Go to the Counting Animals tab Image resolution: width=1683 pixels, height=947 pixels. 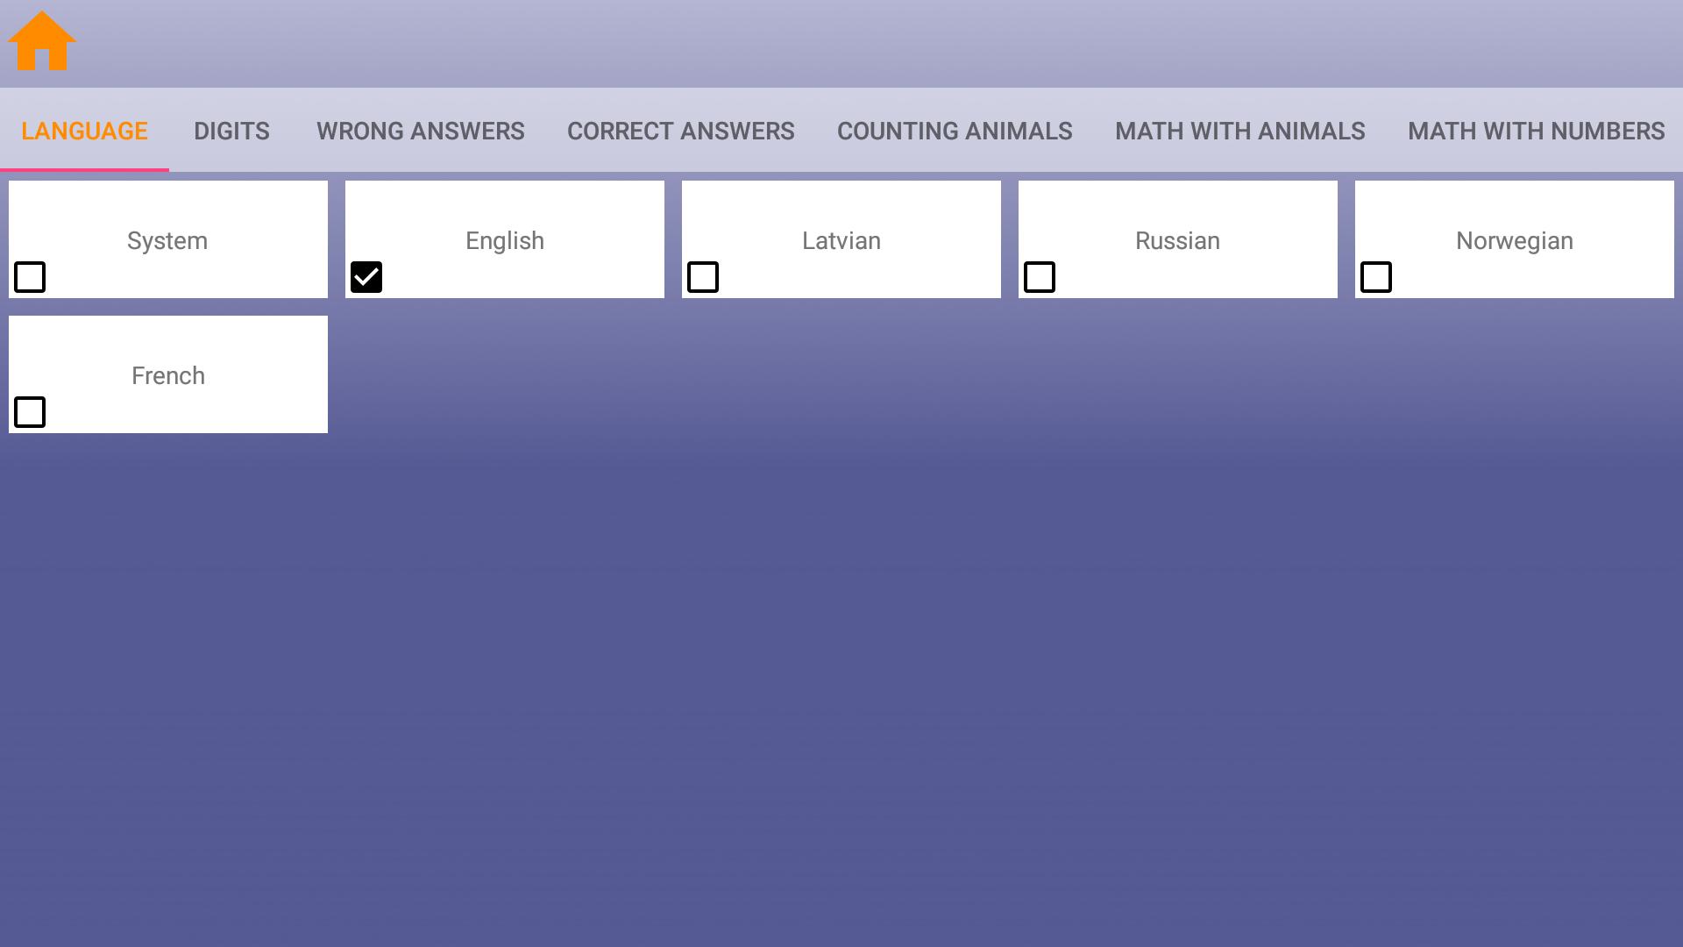coord(955,131)
